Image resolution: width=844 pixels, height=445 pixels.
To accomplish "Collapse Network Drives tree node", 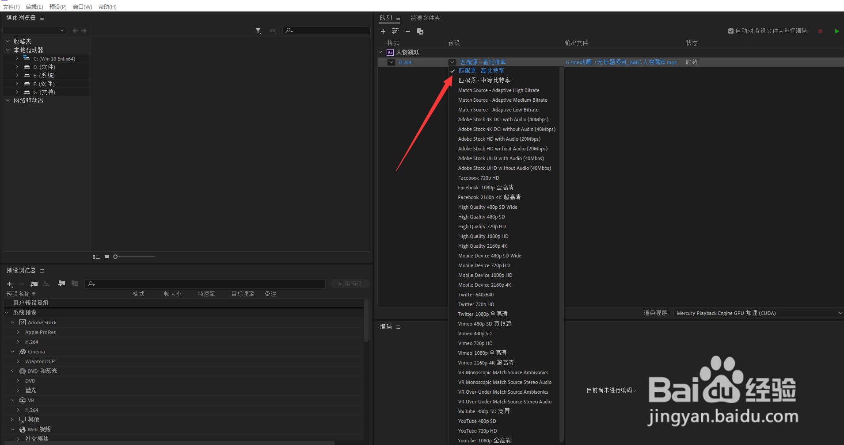I will coord(8,101).
